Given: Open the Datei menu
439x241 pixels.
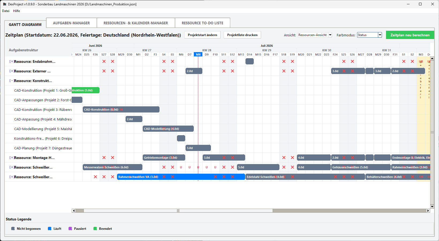Looking at the screenshot, I should (6, 11).
